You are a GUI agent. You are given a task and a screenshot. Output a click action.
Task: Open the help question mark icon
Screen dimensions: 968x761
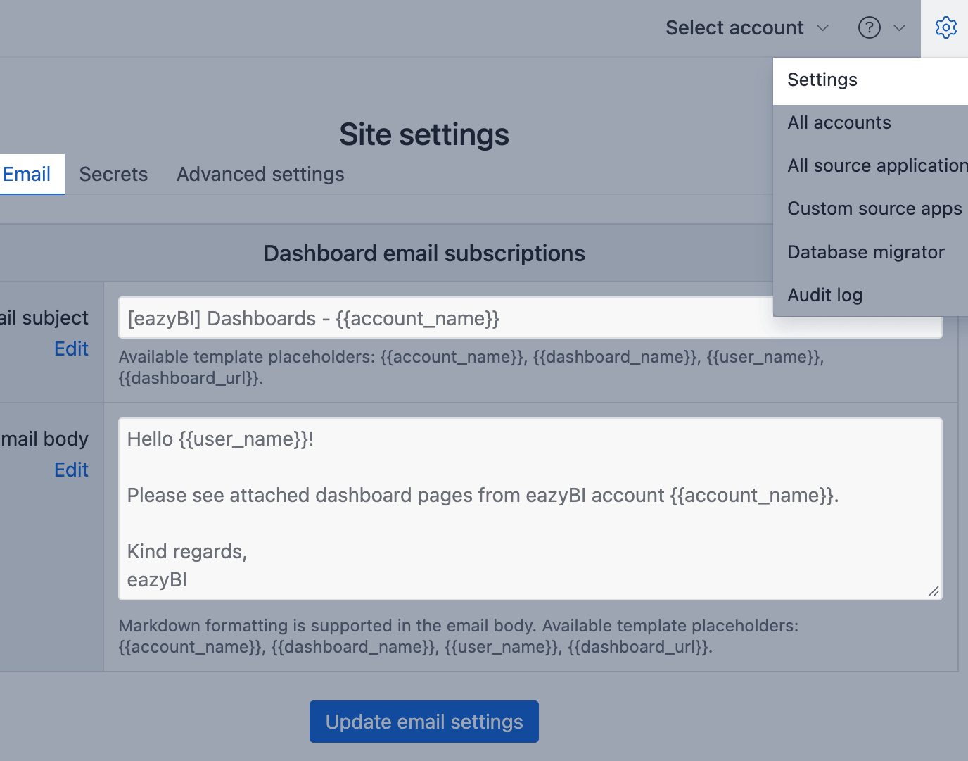coord(870,28)
